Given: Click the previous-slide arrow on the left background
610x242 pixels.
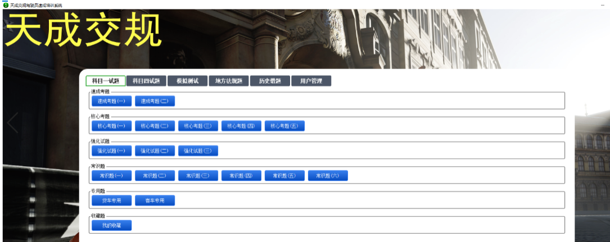Looking at the screenshot, I should 12,123.
